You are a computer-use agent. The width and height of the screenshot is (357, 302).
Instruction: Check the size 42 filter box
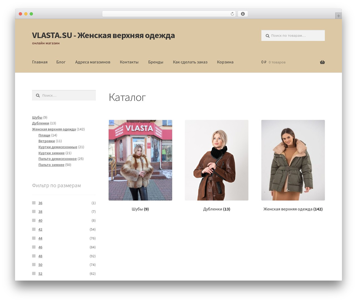pyautogui.click(x=34, y=229)
